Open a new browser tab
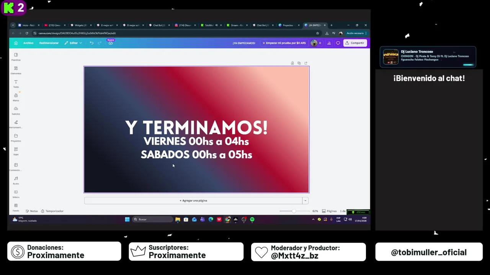 [x=332, y=25]
